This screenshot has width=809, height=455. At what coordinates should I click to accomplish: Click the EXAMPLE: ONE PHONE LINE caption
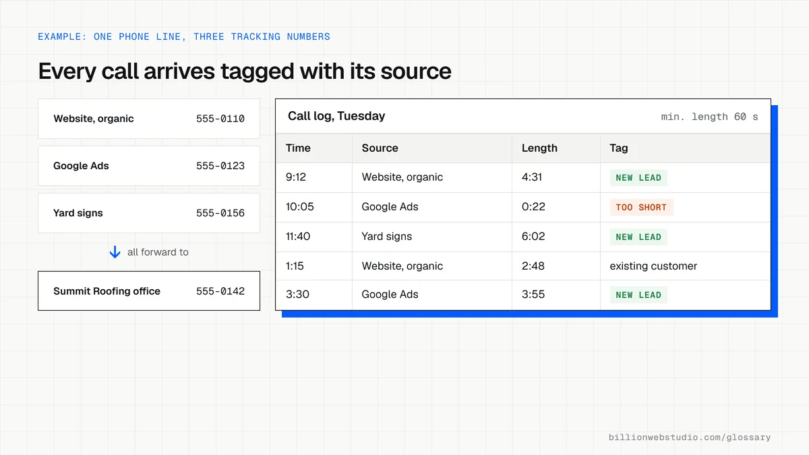tap(184, 36)
